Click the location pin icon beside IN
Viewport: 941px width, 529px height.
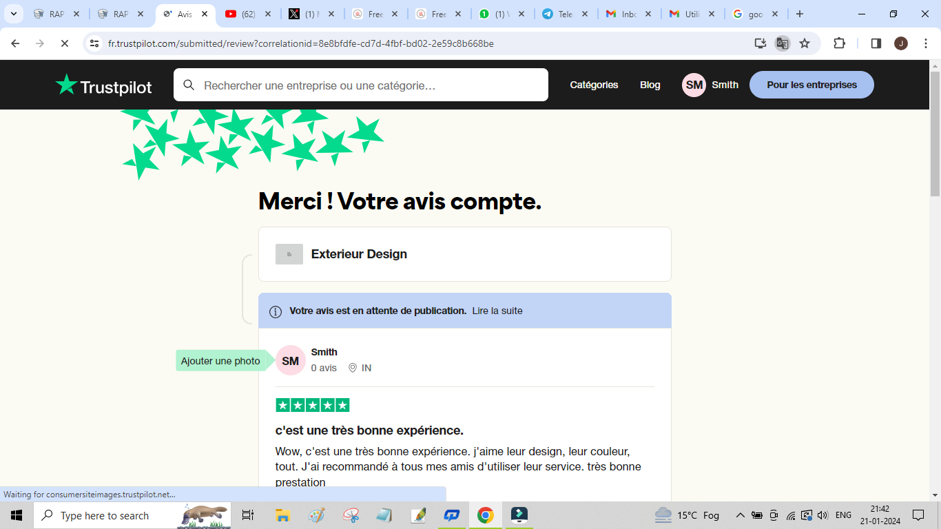[x=353, y=368]
